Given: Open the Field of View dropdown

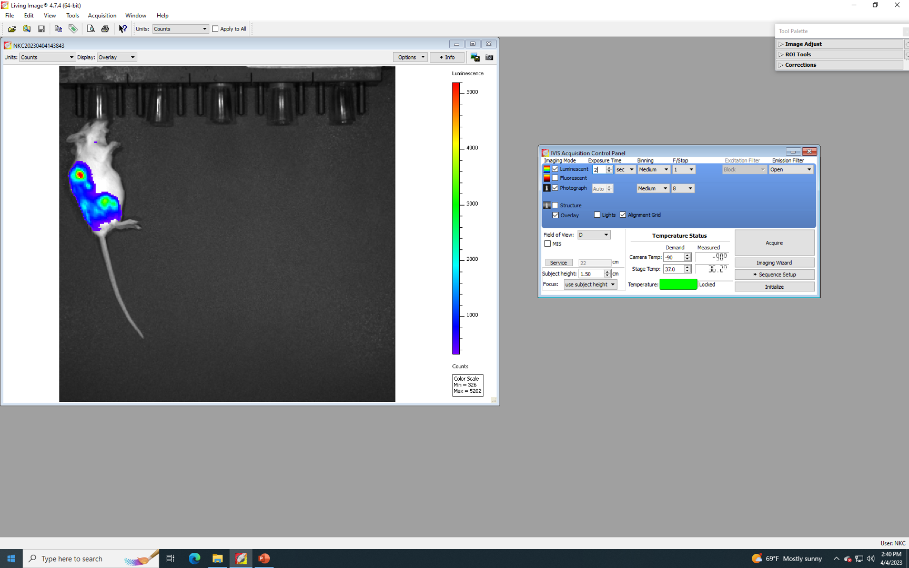Looking at the screenshot, I should tap(593, 235).
